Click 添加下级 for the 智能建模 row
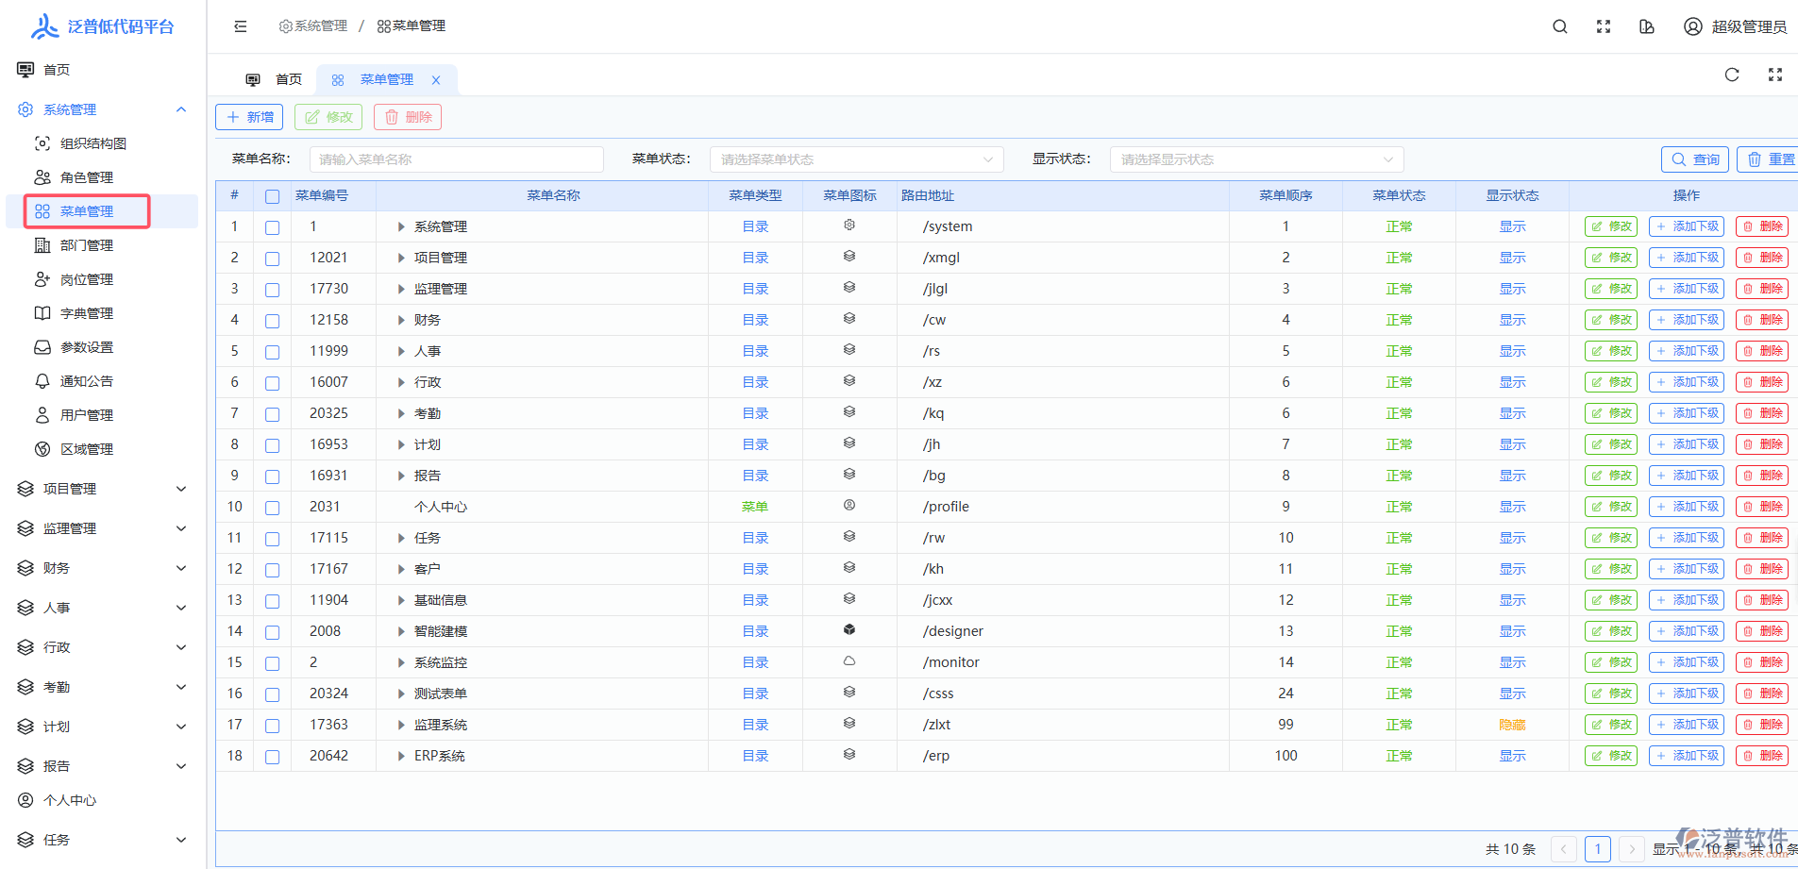This screenshot has width=1798, height=869. point(1687,631)
